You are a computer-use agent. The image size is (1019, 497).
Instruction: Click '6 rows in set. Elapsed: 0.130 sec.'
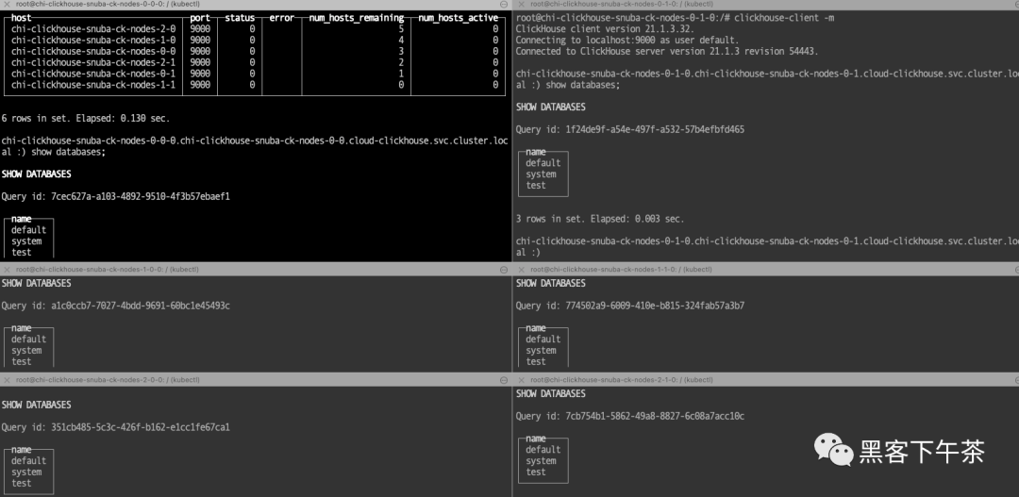click(x=86, y=118)
